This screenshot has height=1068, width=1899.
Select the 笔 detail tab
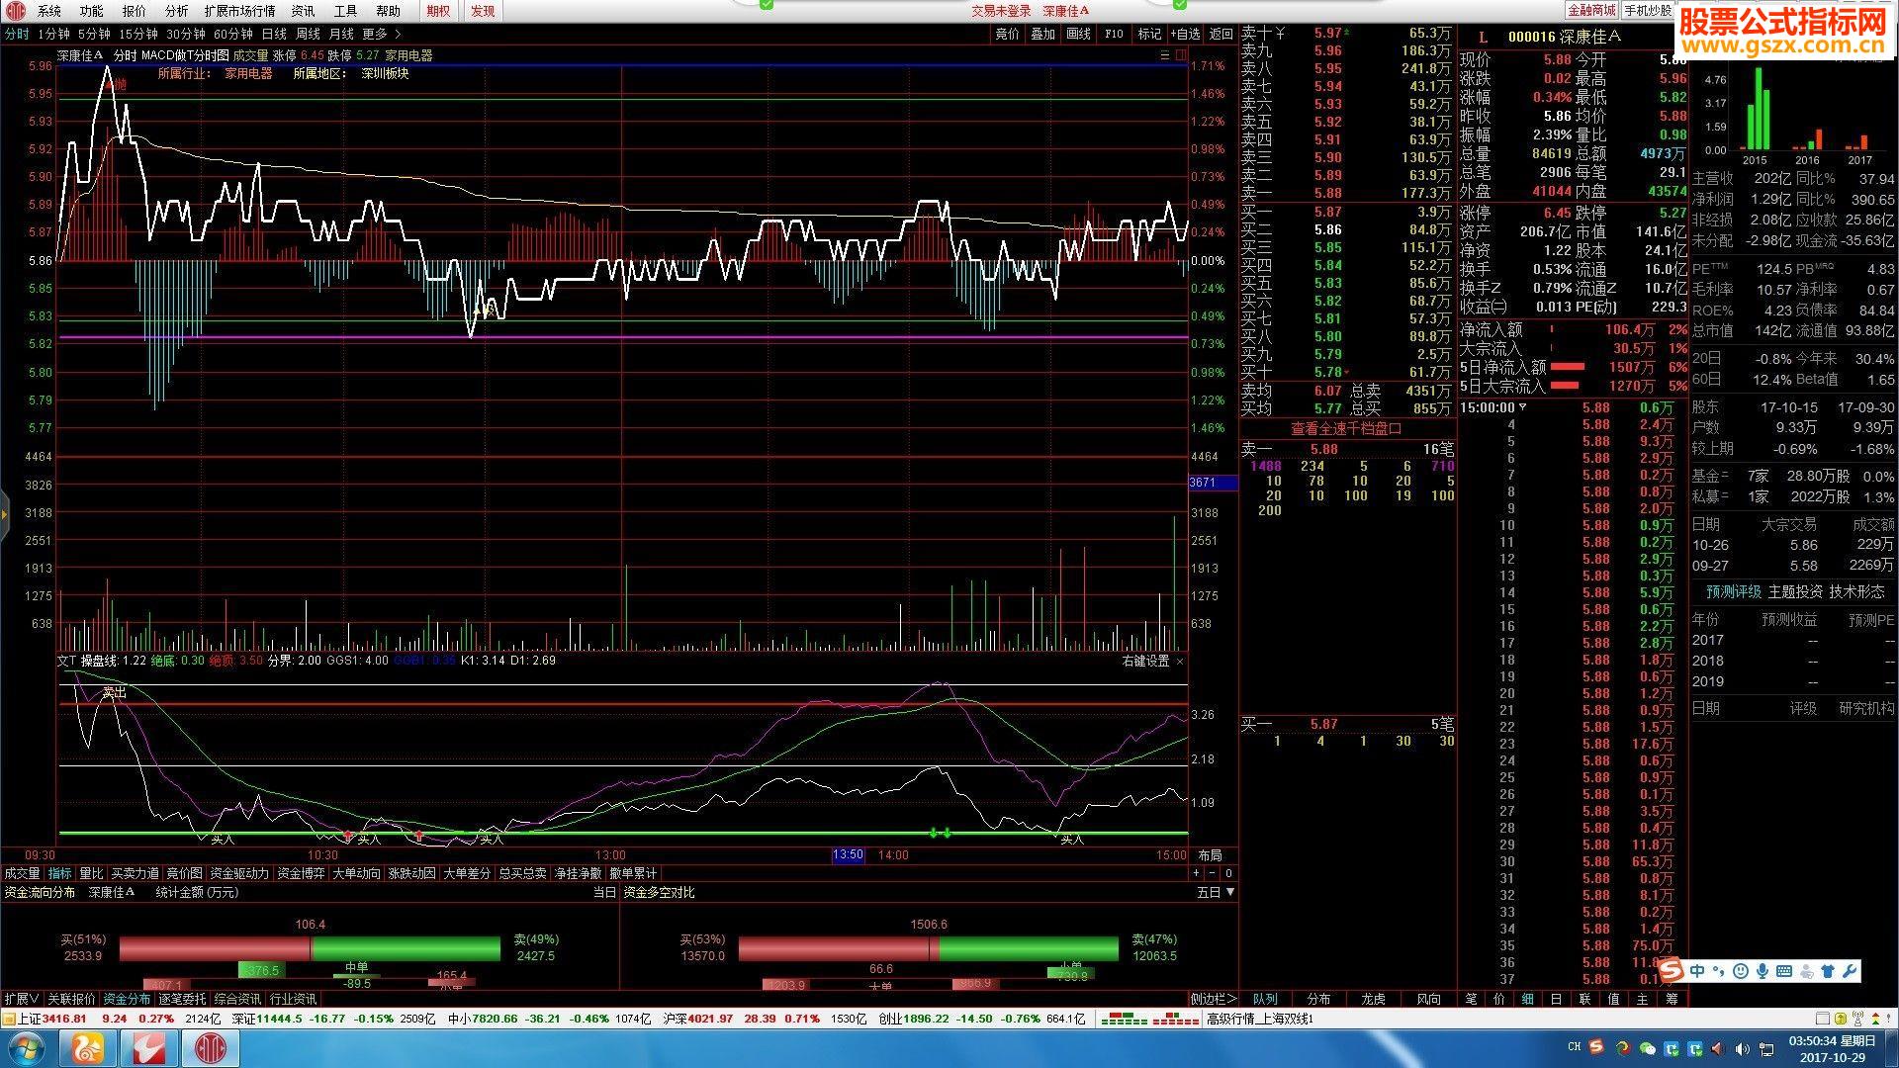coord(1471,999)
